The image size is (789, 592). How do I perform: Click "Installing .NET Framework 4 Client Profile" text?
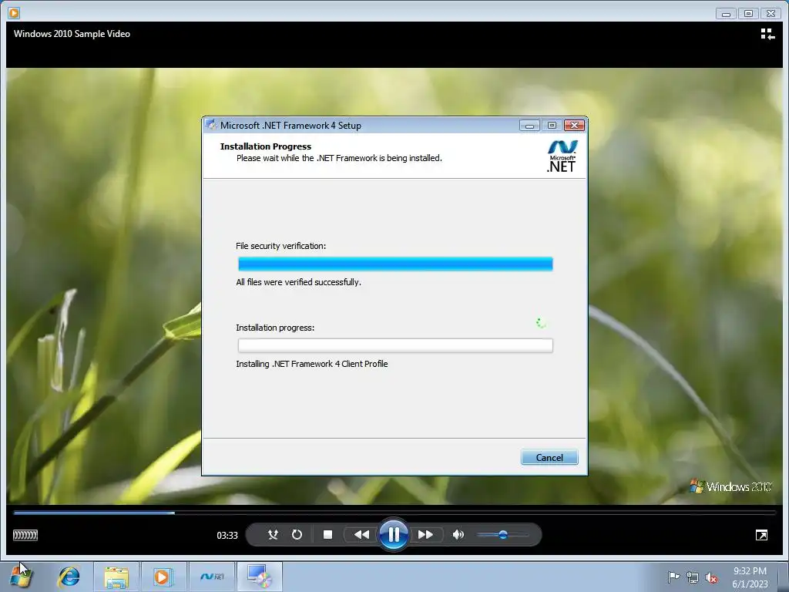pos(312,364)
